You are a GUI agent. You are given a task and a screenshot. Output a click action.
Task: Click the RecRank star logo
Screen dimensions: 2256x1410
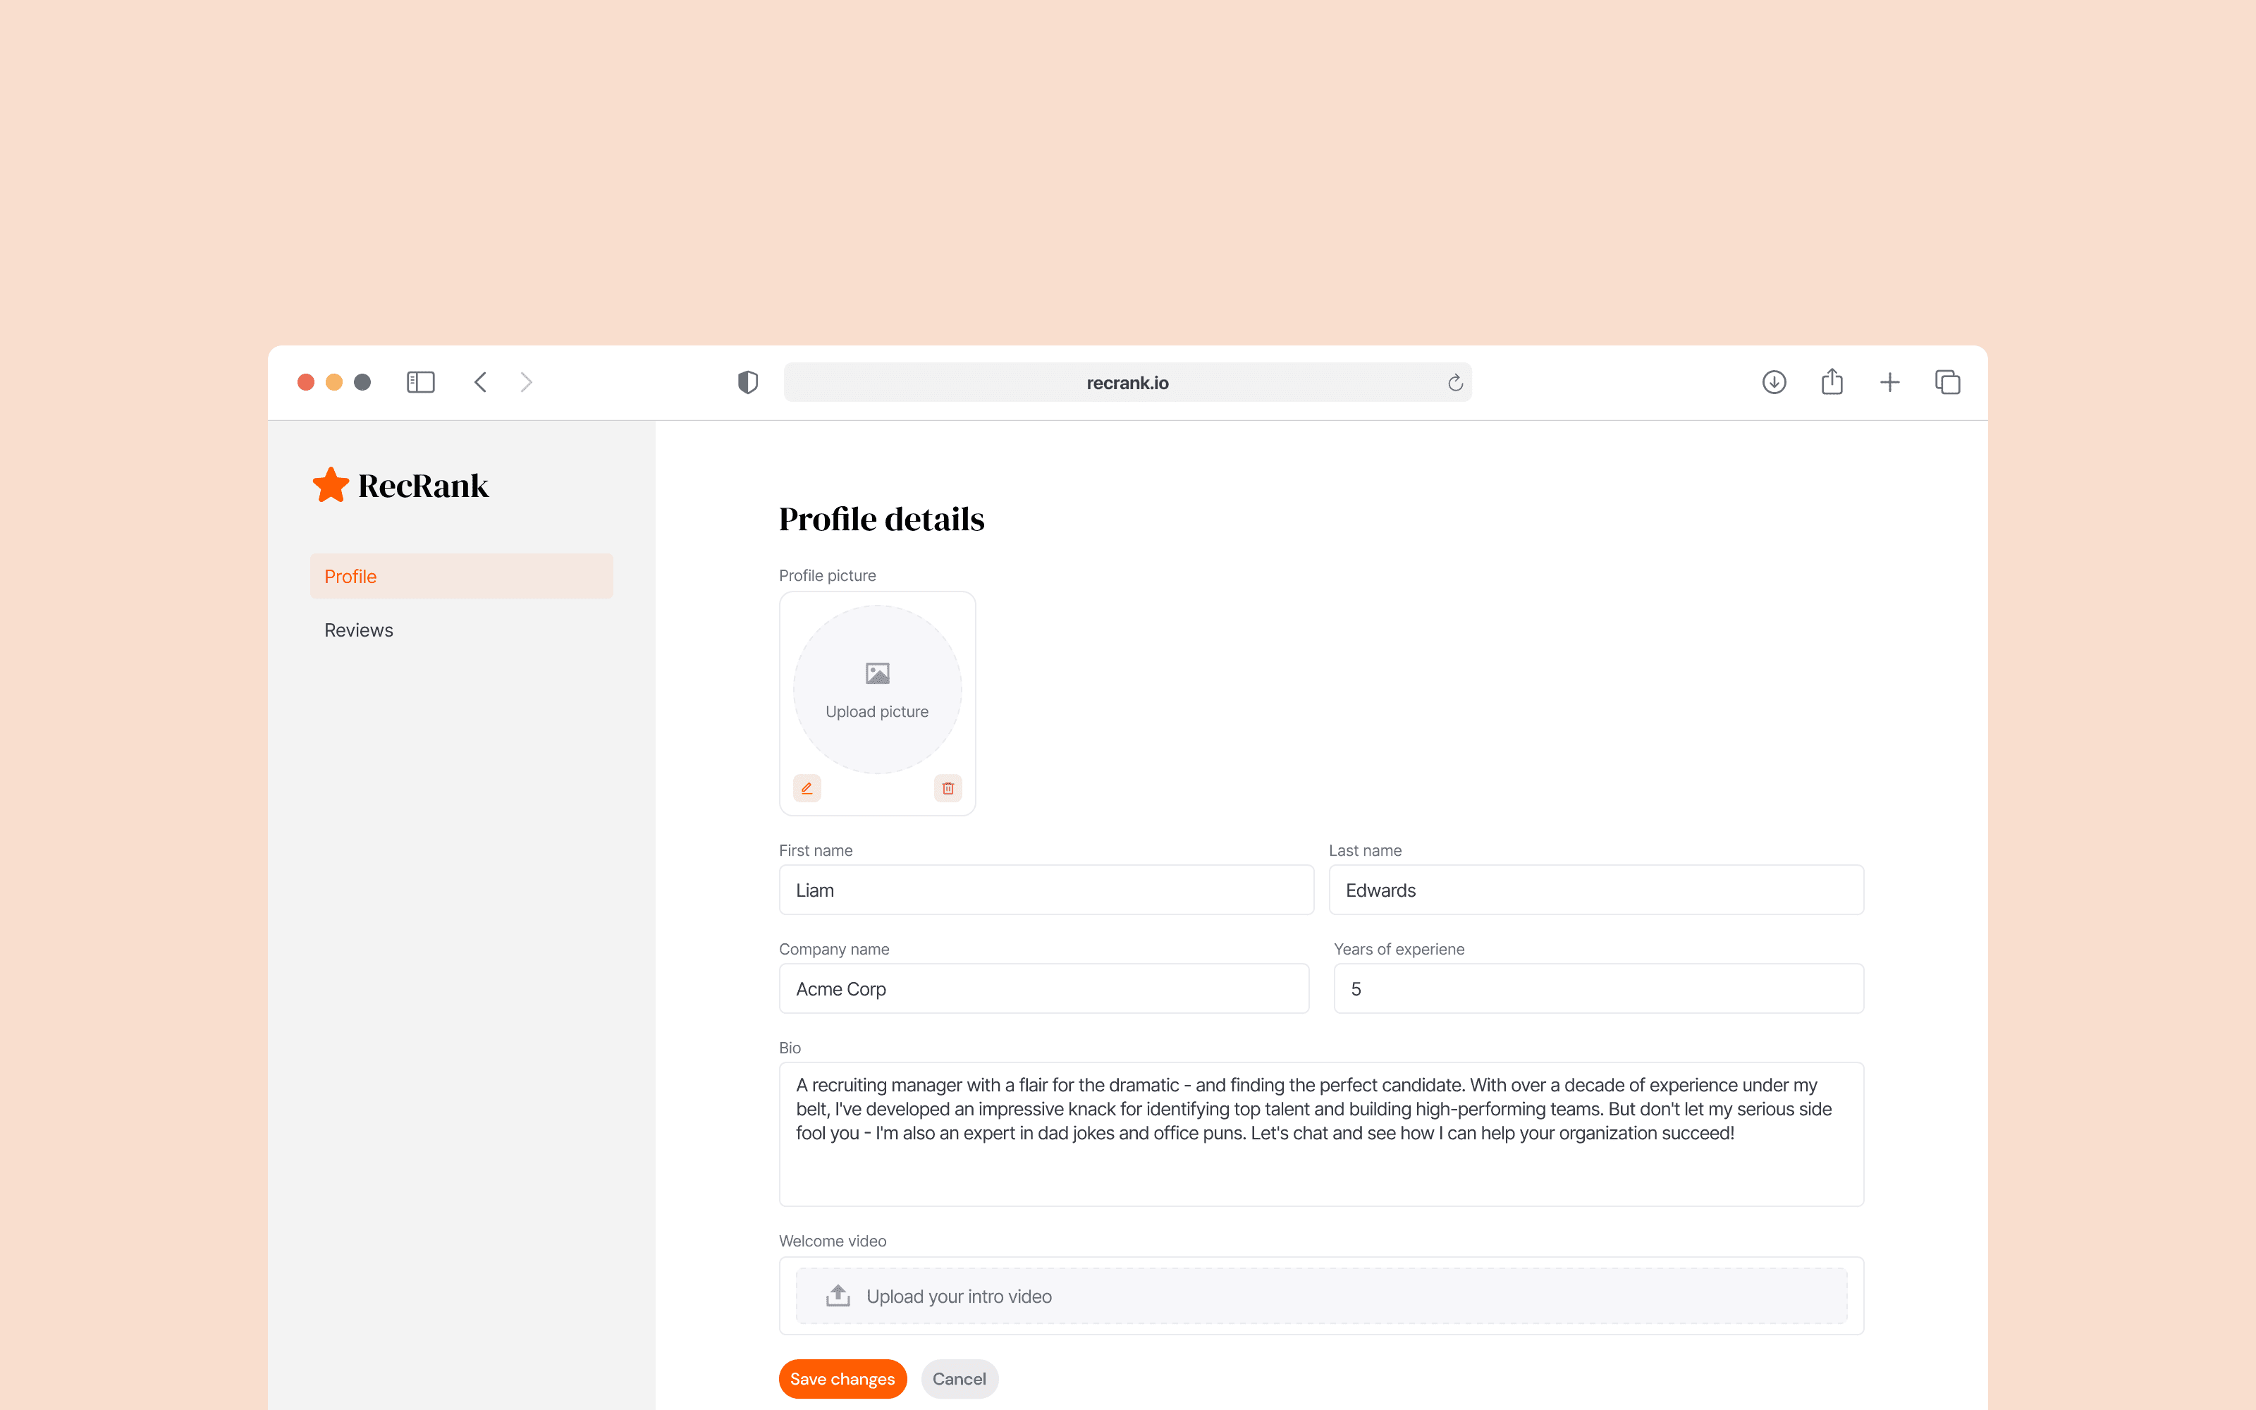331,485
